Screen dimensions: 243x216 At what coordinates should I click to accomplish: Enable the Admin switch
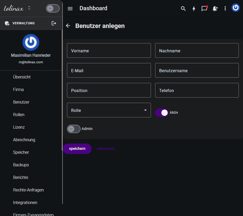pos(74,129)
